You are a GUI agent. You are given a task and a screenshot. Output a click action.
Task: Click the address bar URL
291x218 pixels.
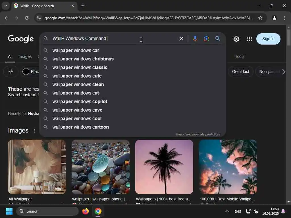[148, 18]
